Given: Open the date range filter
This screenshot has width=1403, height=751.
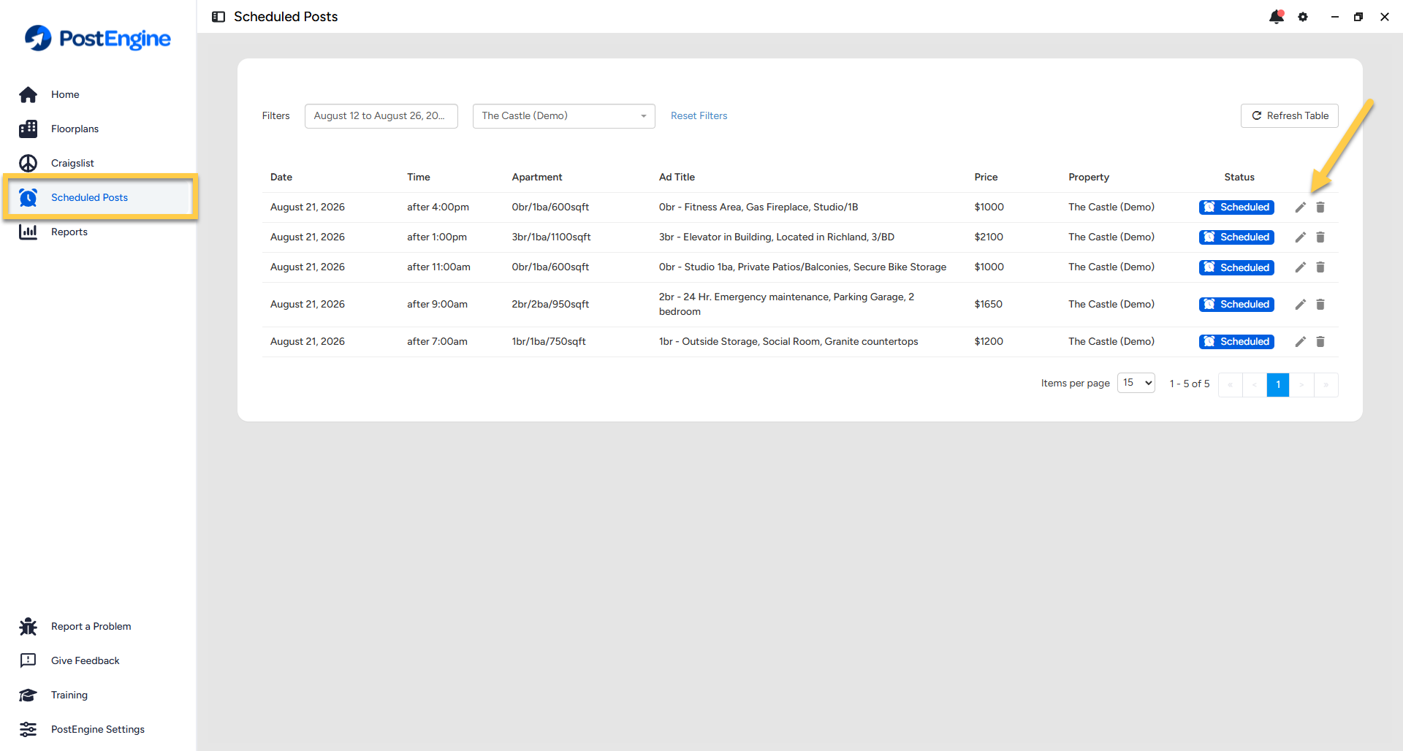Looking at the screenshot, I should [x=381, y=116].
